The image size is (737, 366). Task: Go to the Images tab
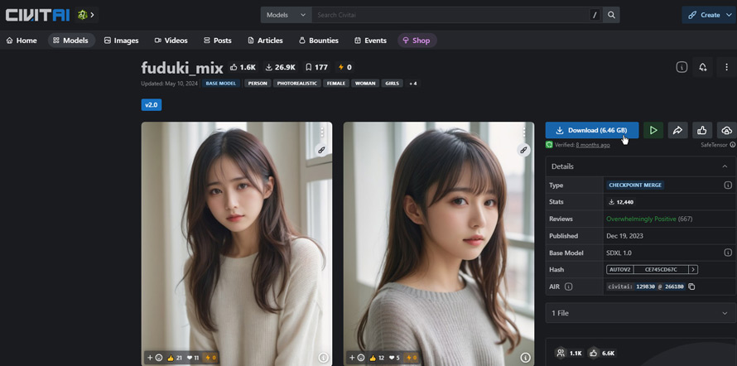pyautogui.click(x=121, y=40)
